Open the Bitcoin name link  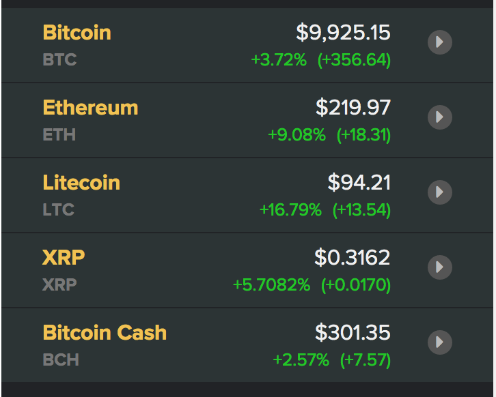[x=77, y=33]
